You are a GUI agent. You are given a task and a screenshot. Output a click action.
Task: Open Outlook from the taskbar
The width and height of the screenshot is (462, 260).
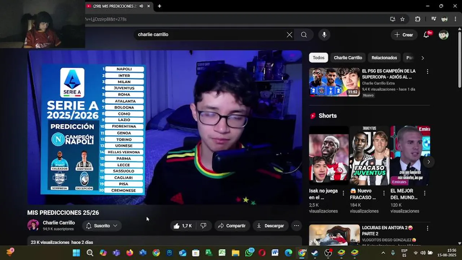point(183,253)
